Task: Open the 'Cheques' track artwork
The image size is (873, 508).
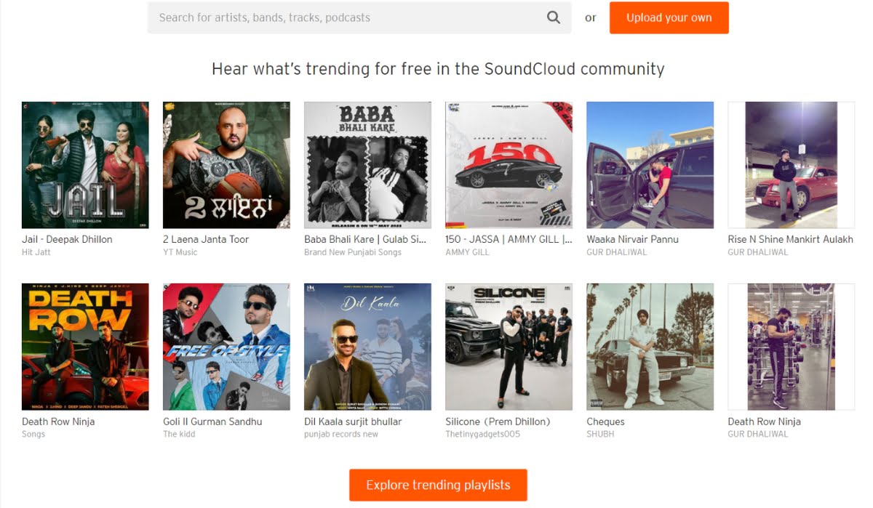Action: (x=650, y=346)
